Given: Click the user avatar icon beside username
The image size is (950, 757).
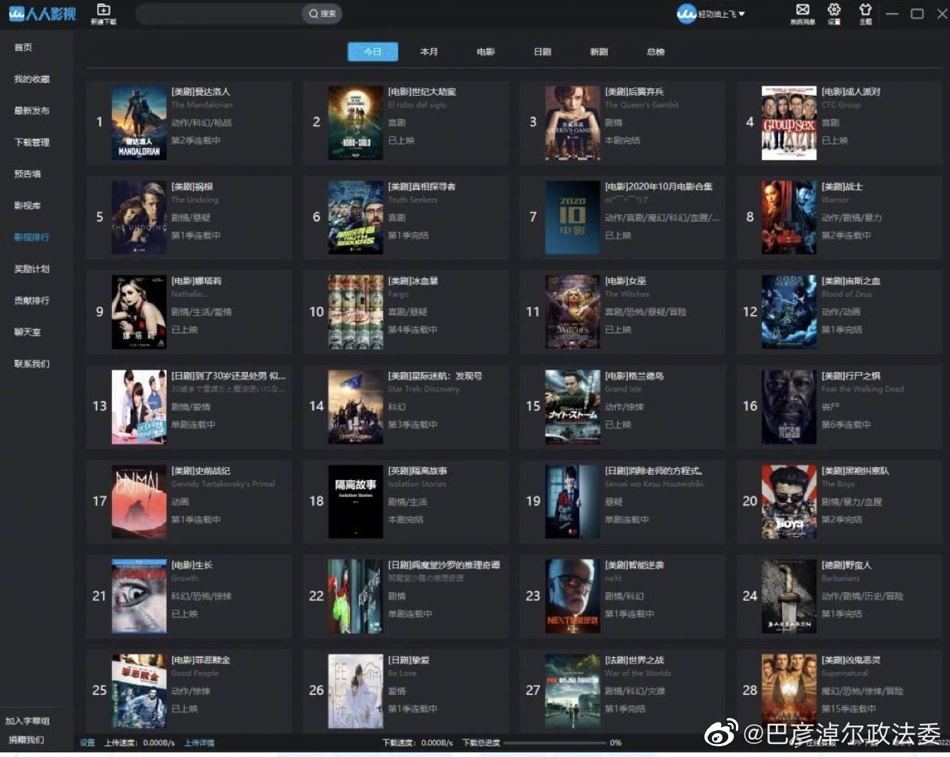Looking at the screenshot, I should coord(686,14).
